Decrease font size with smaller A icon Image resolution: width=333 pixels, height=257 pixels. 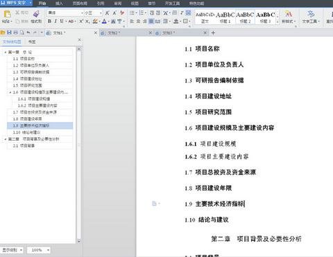point(114,13)
